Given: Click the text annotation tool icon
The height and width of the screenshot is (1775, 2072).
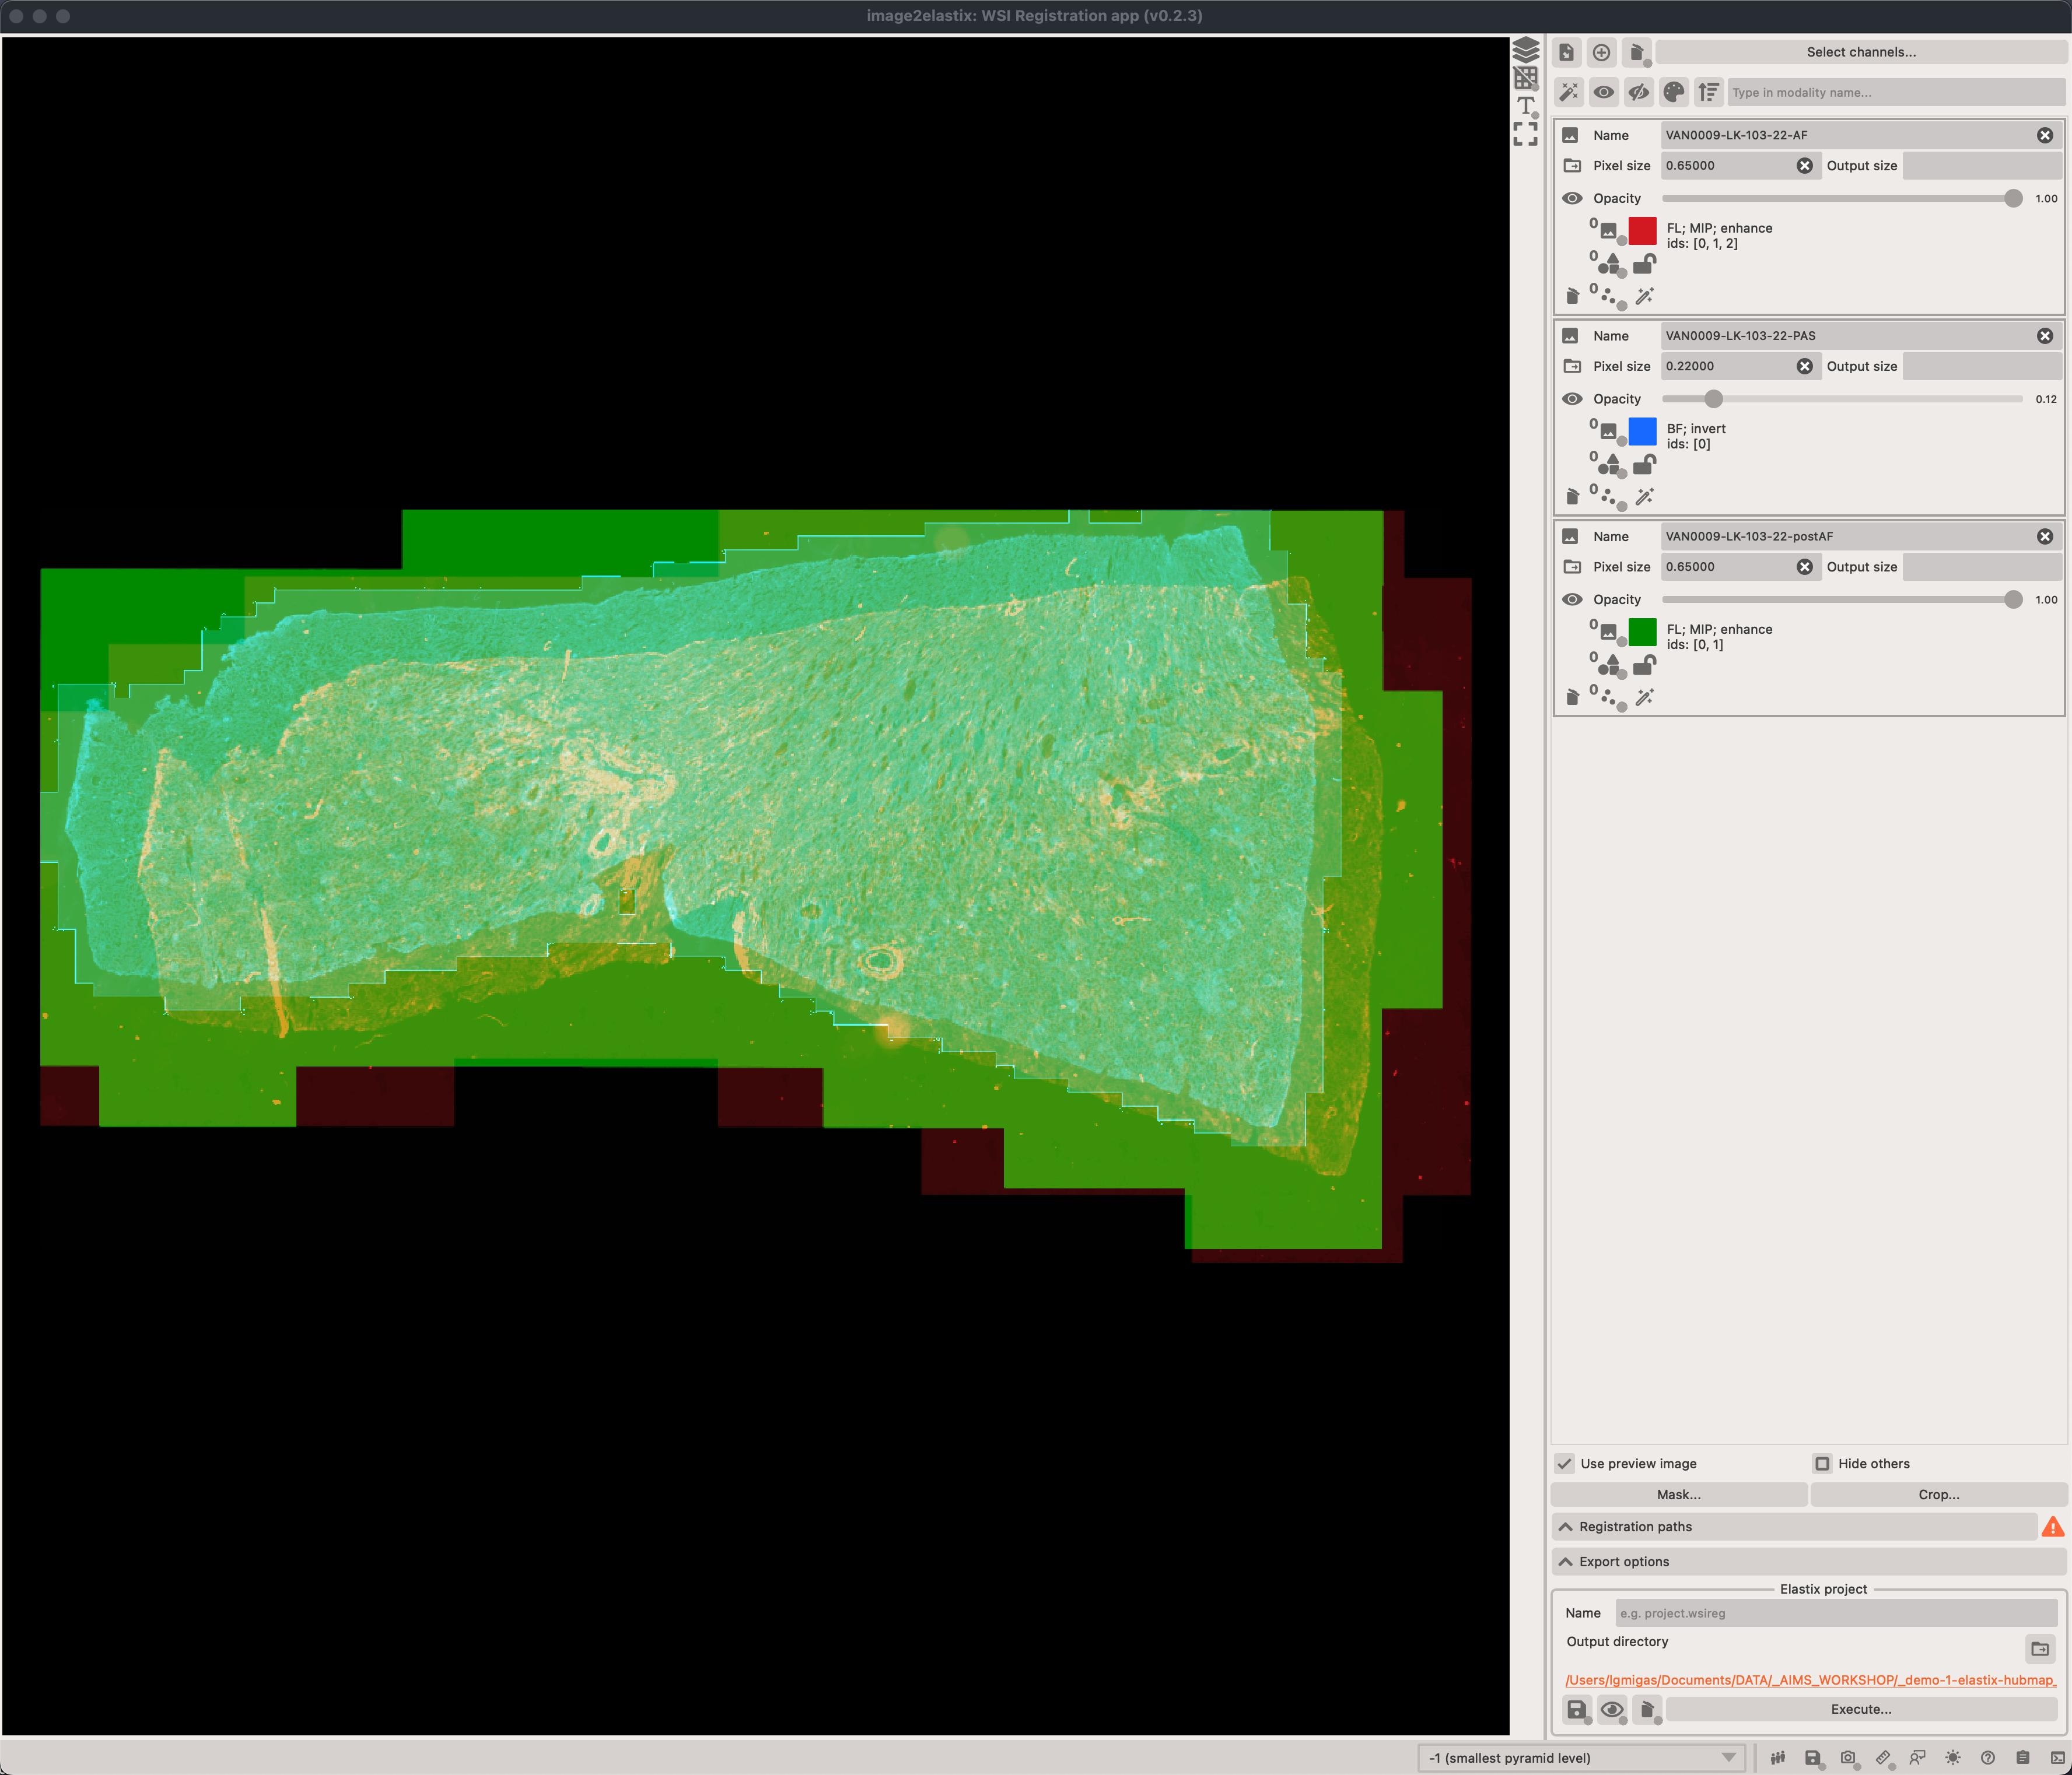Looking at the screenshot, I should 1525,105.
